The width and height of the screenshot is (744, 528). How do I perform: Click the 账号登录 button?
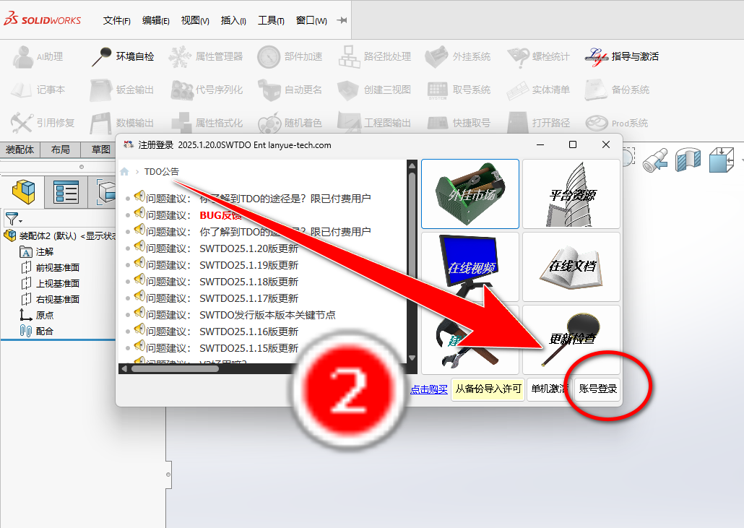point(598,389)
